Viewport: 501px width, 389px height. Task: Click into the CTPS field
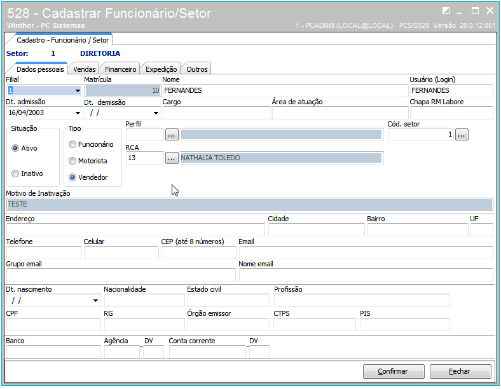pyautogui.click(x=315, y=325)
